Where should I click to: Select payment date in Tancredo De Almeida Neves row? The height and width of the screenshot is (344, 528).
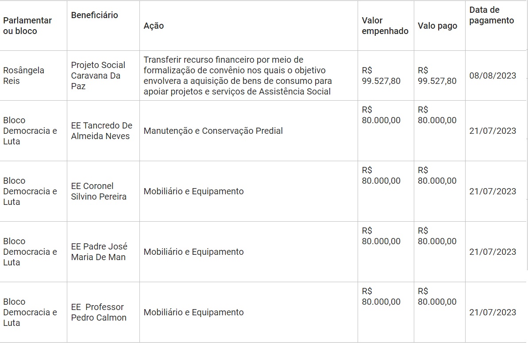493,131
